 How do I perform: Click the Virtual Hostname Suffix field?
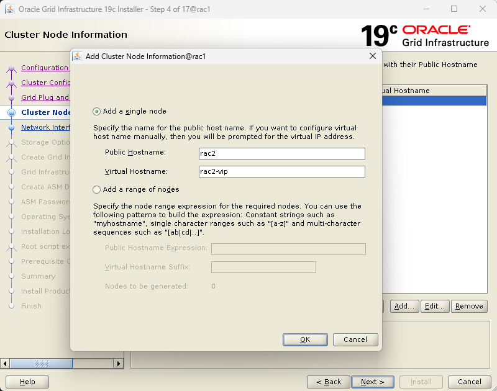[x=263, y=267]
